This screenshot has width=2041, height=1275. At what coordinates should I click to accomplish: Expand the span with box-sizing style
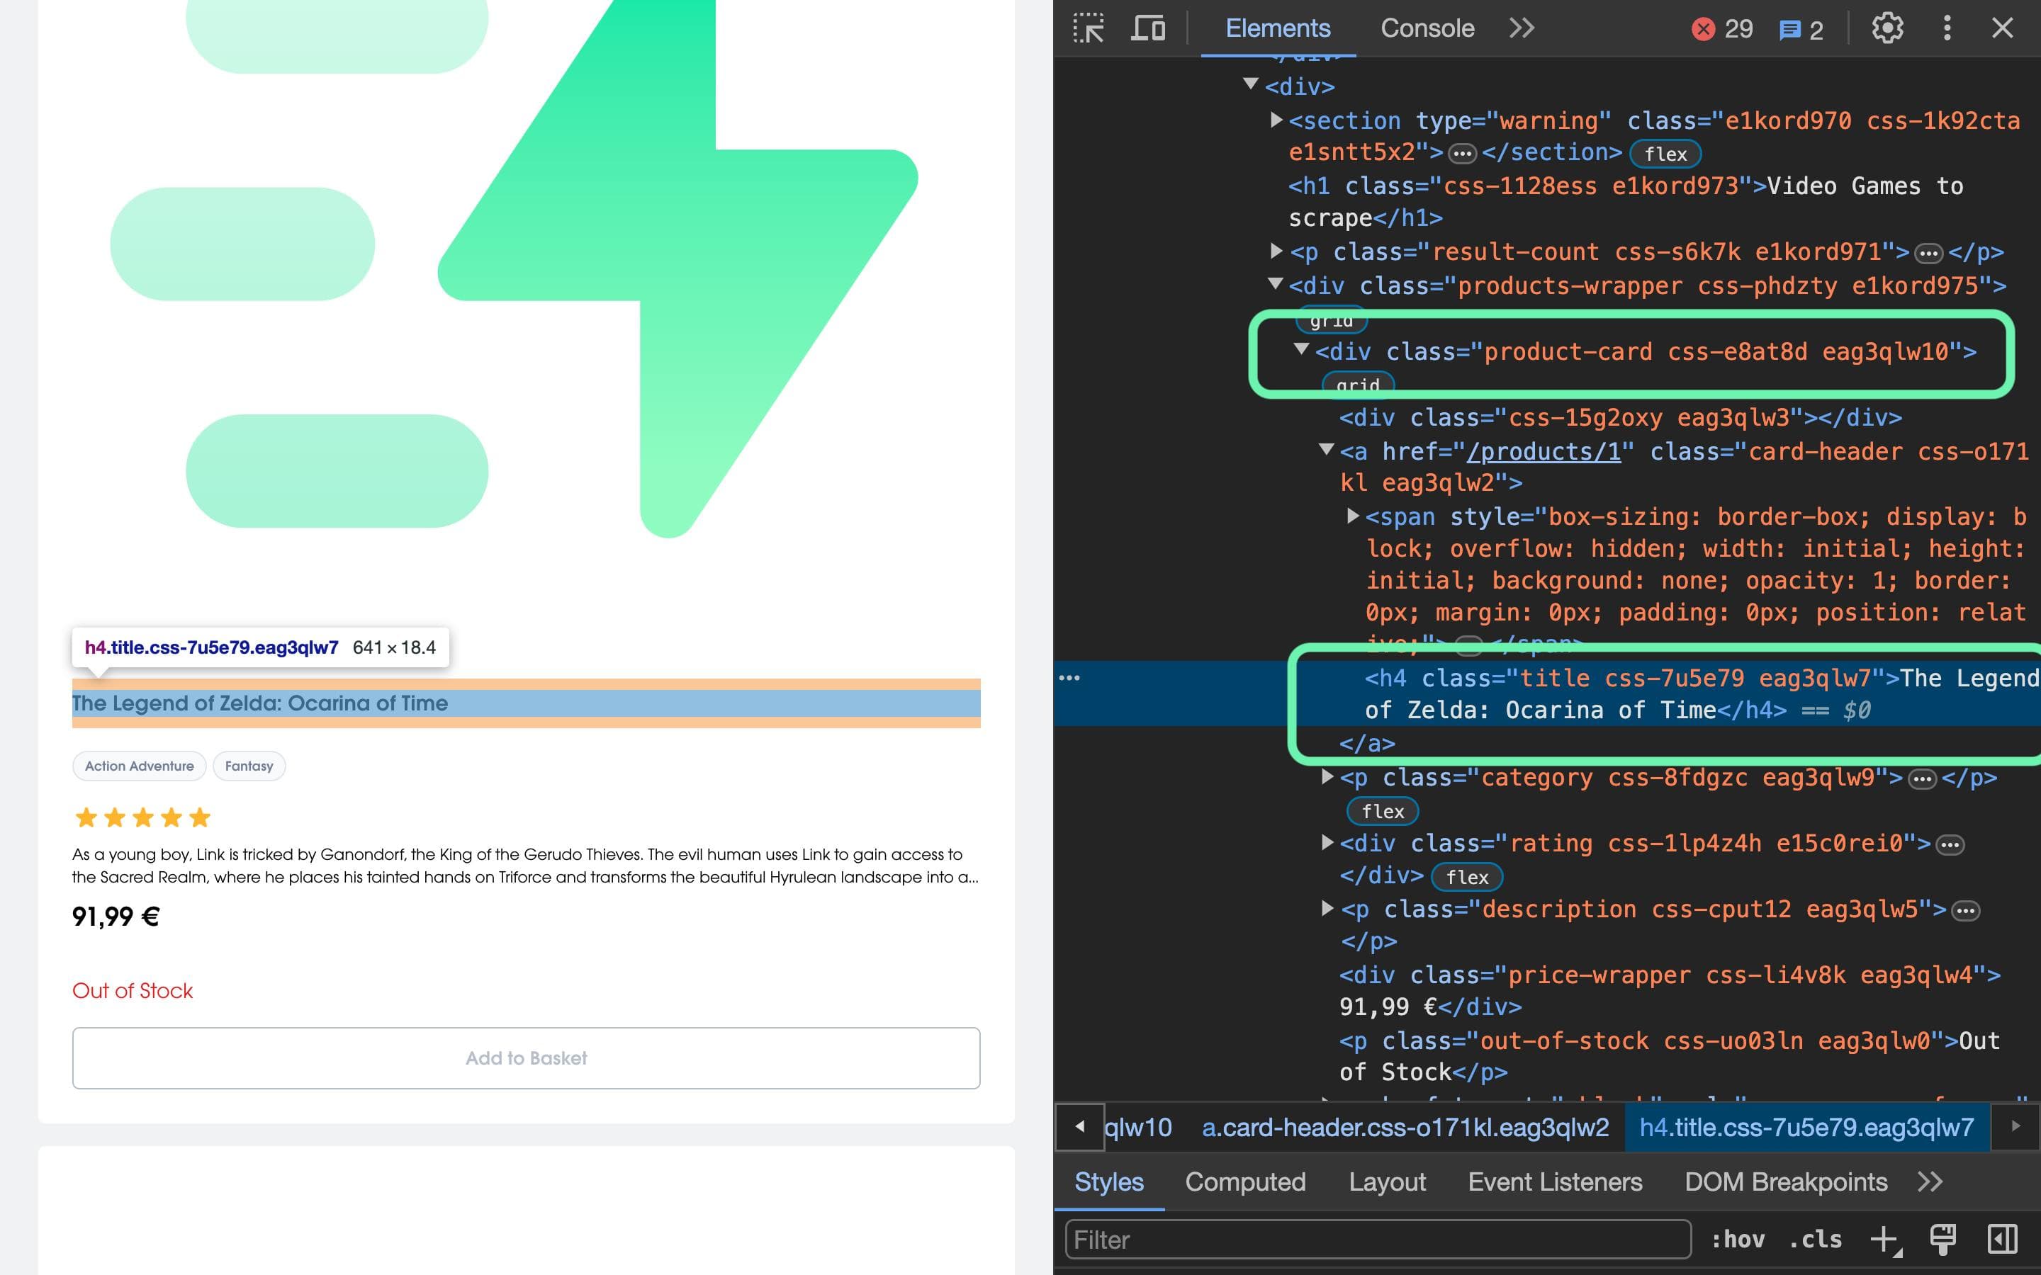coord(1353,516)
